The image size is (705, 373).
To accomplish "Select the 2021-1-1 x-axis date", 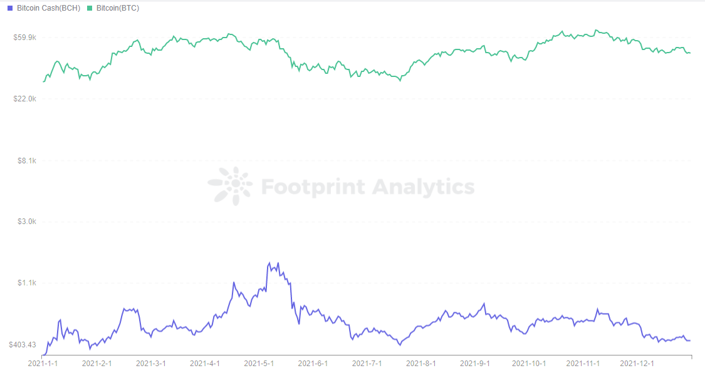I will (43, 363).
